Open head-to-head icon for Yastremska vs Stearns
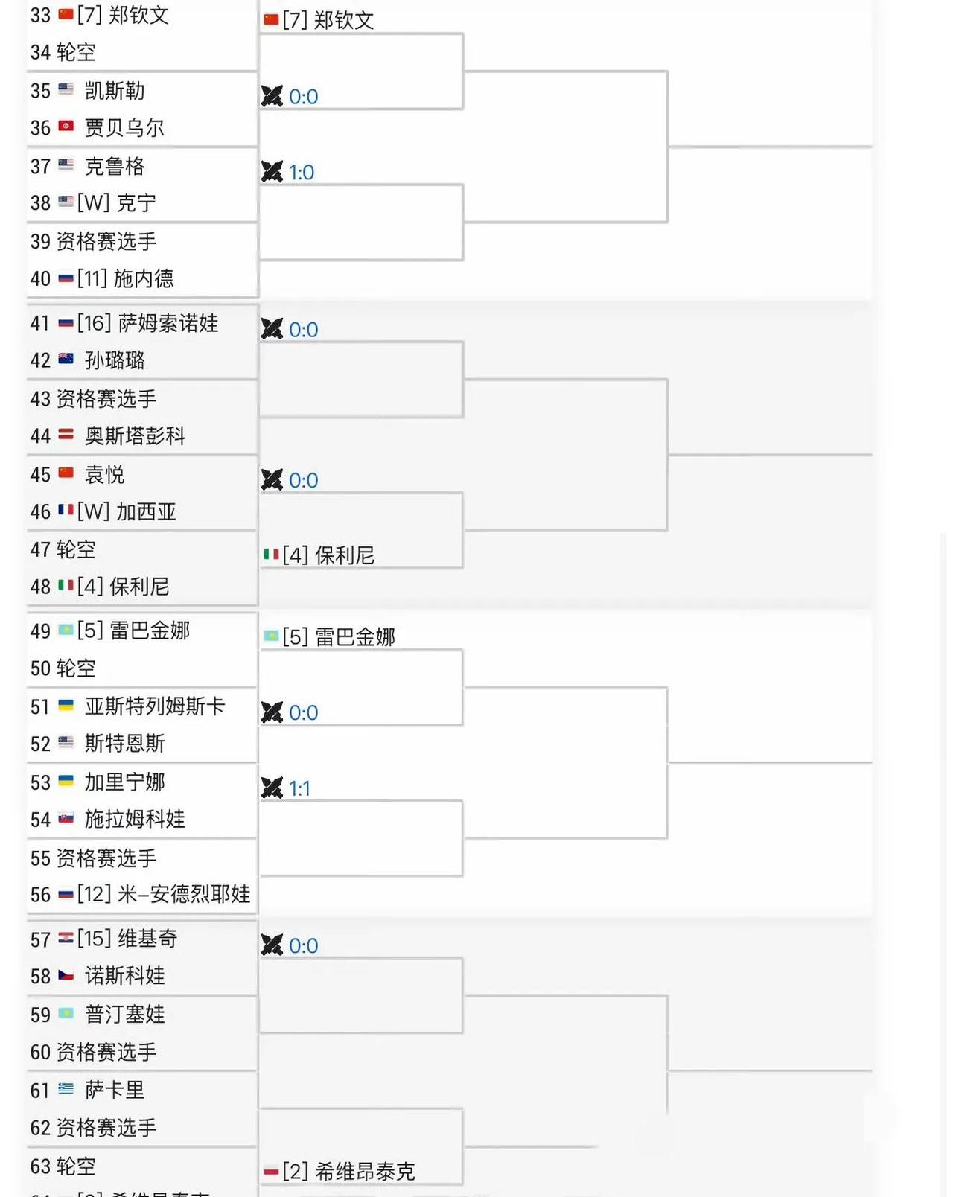 click(x=272, y=712)
